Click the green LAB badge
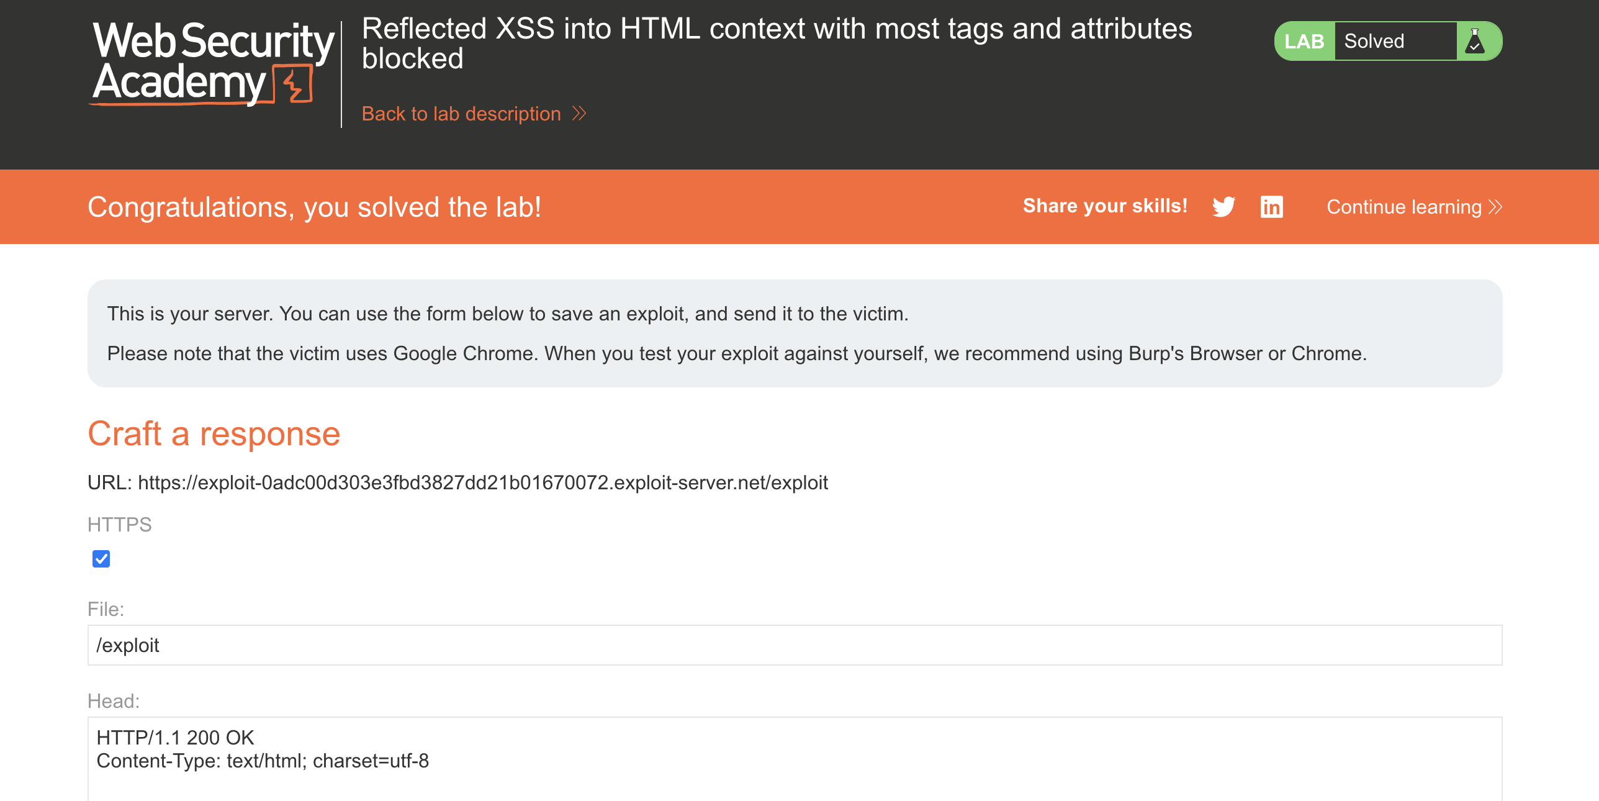 pos(1304,41)
